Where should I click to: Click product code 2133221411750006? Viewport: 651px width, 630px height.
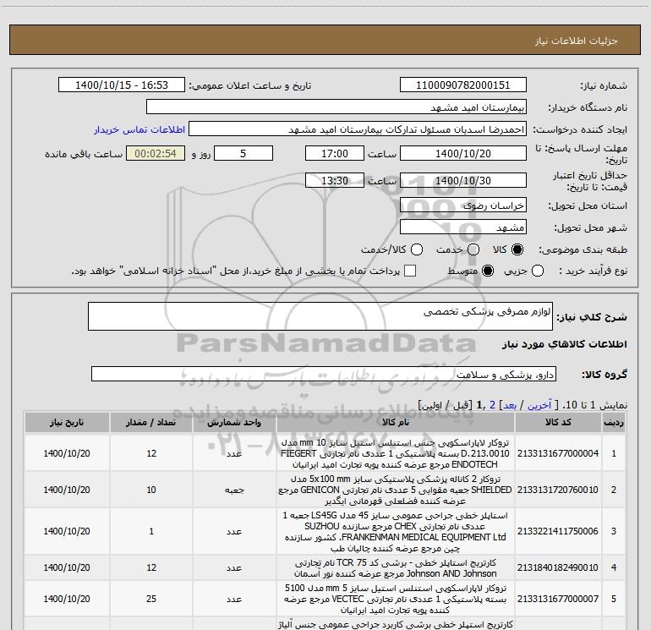pyautogui.click(x=558, y=531)
